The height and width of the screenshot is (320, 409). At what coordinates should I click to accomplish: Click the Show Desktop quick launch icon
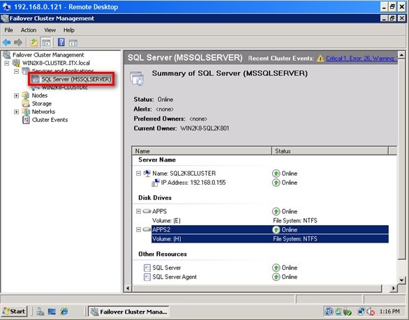click(52, 312)
